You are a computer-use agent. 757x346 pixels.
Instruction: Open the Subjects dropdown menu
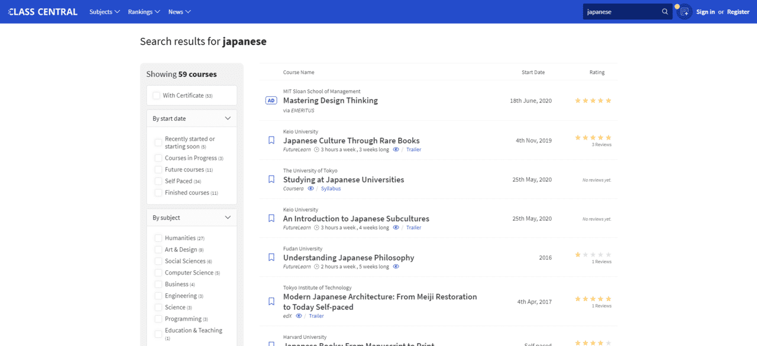[105, 12]
